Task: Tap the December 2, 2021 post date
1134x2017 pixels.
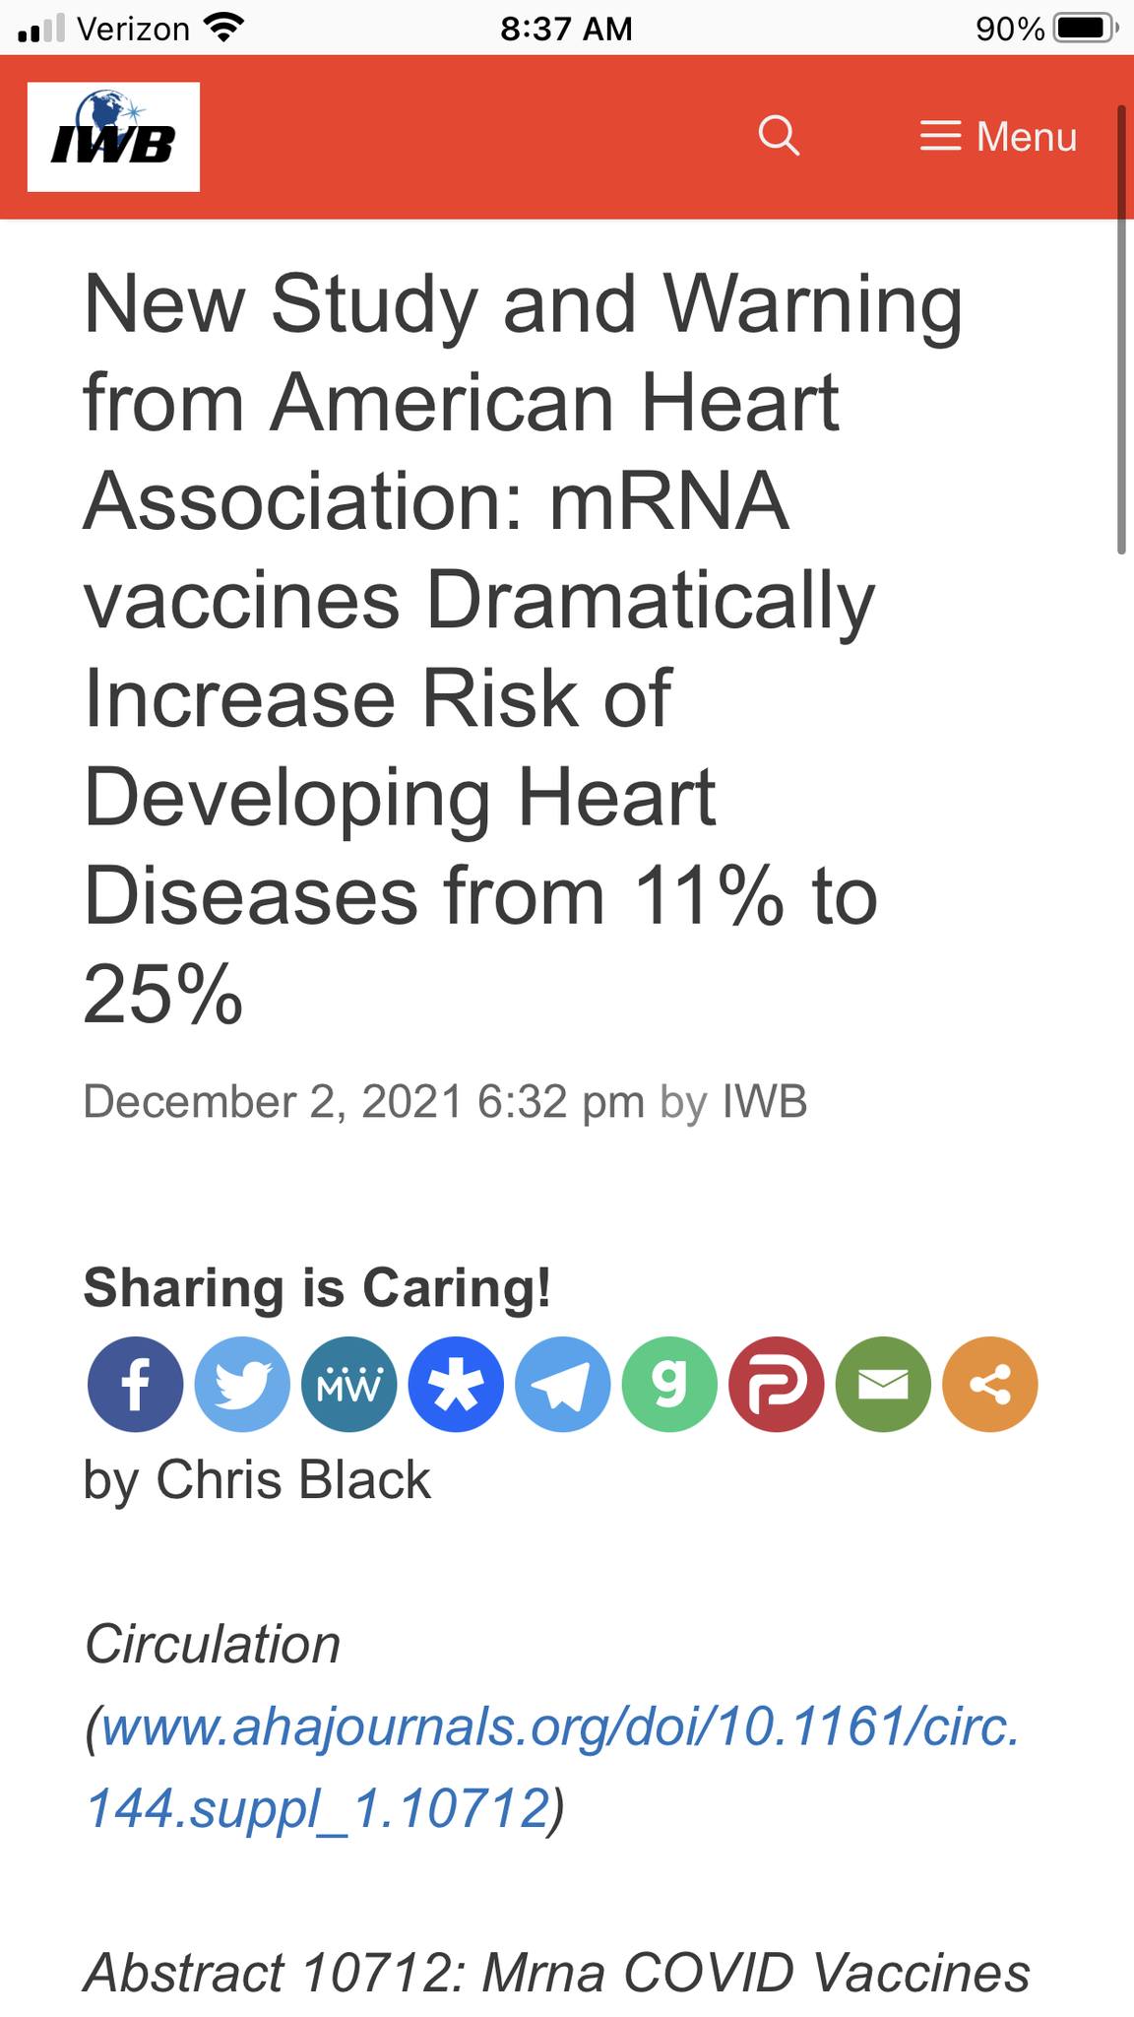Action: tap(272, 1101)
